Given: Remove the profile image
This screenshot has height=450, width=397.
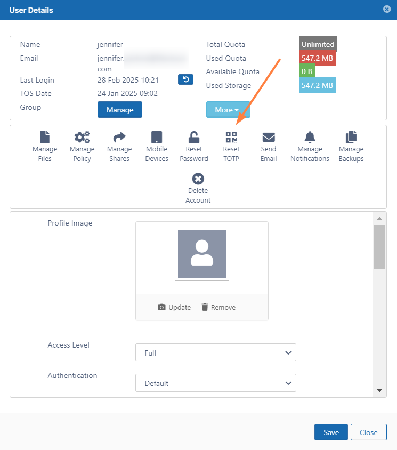Looking at the screenshot, I should coord(218,307).
